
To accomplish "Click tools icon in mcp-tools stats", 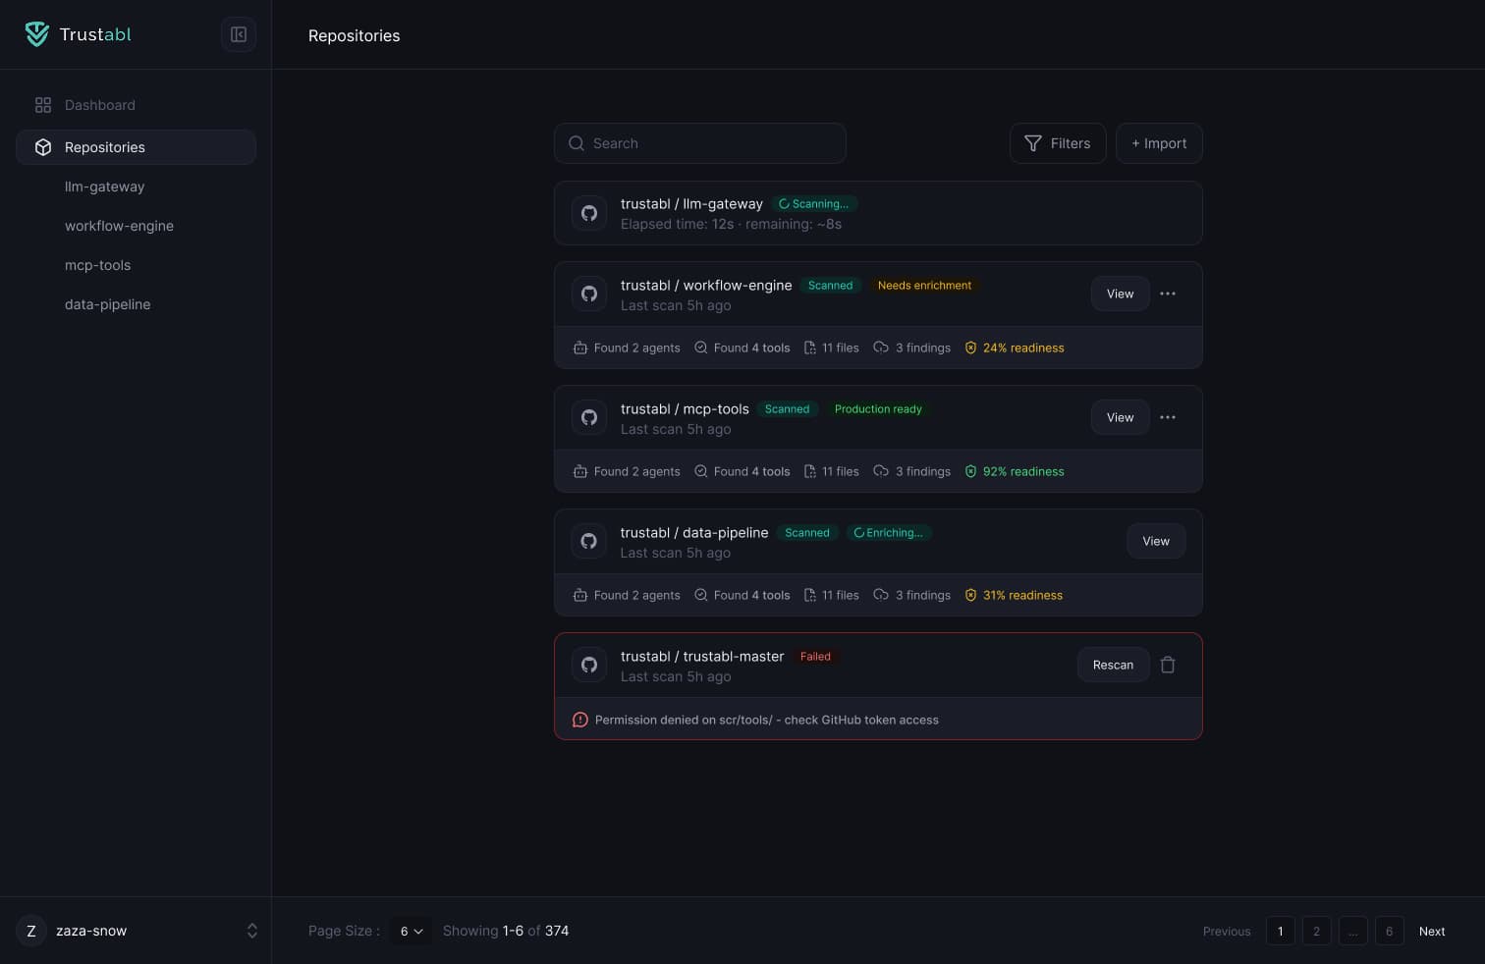I will point(700,471).
